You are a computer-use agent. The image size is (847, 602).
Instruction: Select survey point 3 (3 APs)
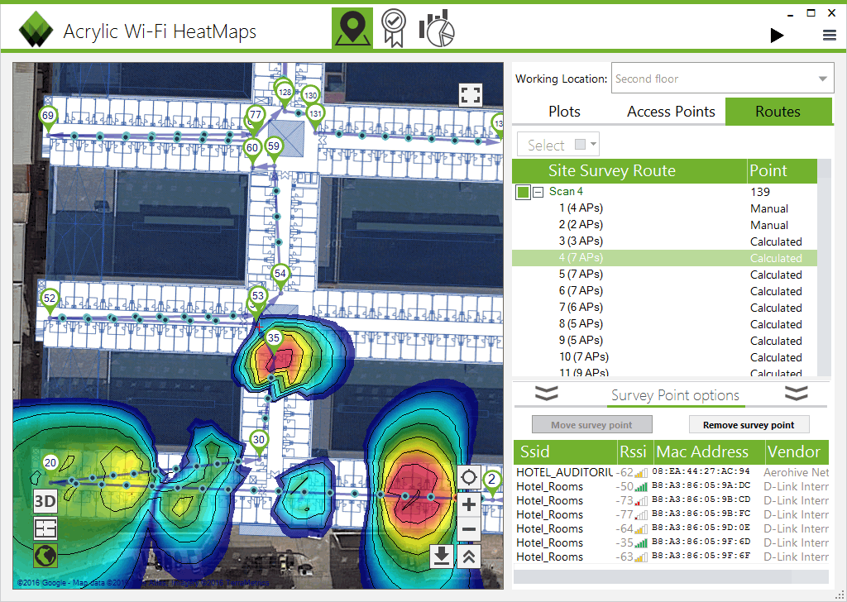pos(664,241)
